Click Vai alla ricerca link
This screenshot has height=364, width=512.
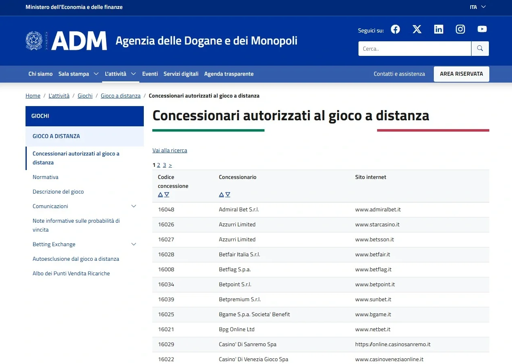(x=170, y=151)
